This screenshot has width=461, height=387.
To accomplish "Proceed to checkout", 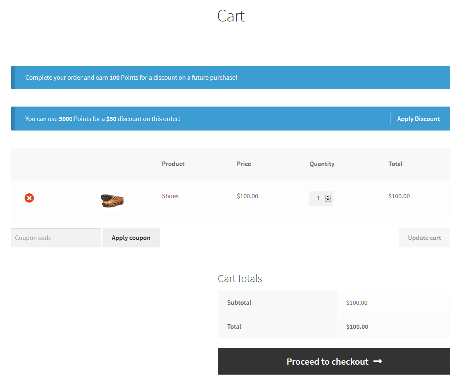I will 328,361.
